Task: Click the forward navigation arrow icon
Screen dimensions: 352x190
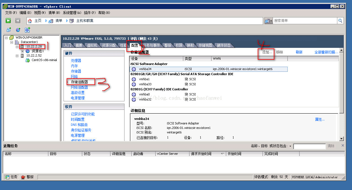Action: click(x=18, y=21)
